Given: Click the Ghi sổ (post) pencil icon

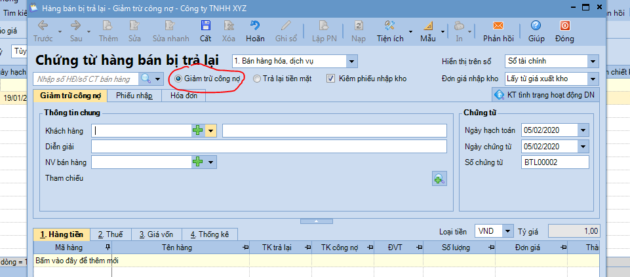Looking at the screenshot, I should click(286, 26).
